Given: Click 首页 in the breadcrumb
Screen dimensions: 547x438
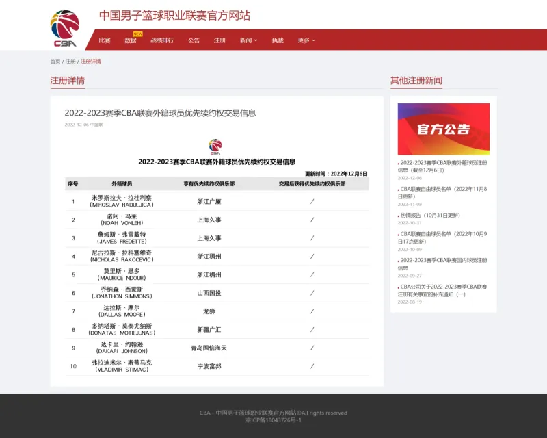Looking at the screenshot, I should 55,62.
